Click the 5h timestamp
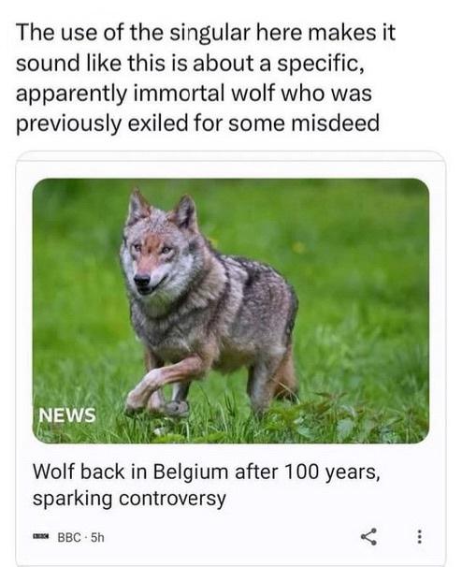Screen dimensions: 462x567 coord(97,538)
